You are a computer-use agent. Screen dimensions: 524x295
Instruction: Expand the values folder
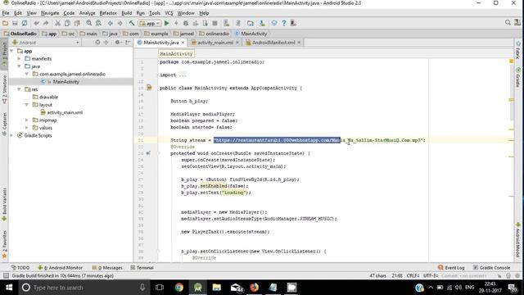tap(27, 128)
